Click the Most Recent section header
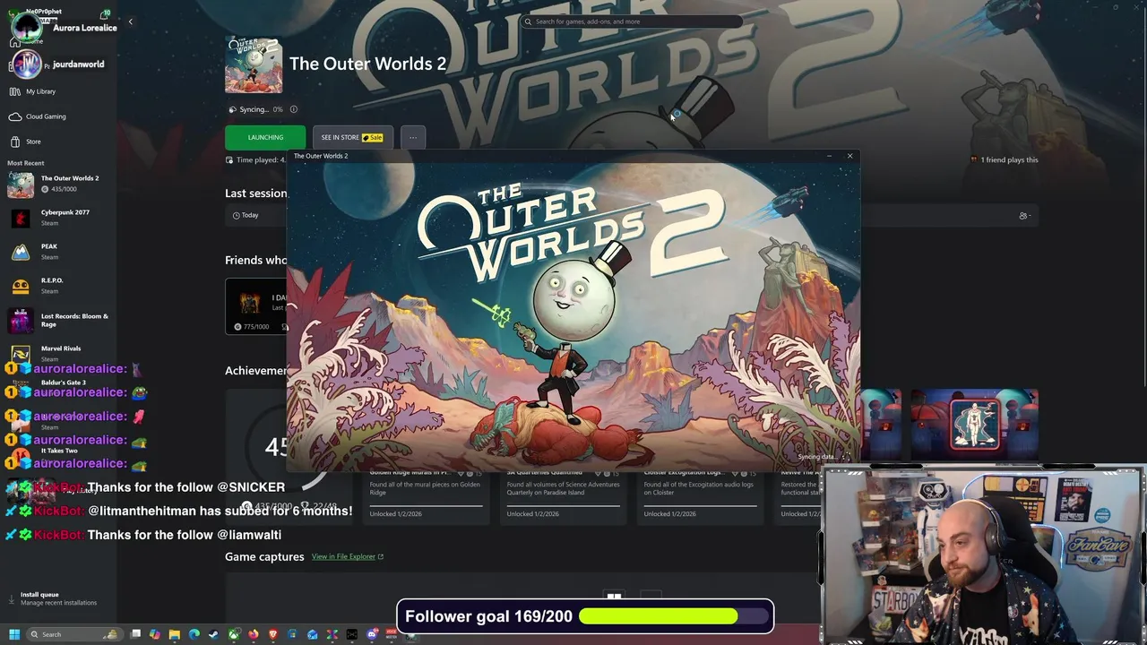Viewport: 1147px width, 645px height. pos(25,163)
